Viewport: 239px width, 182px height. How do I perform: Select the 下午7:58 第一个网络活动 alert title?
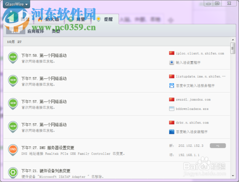(x=44, y=55)
